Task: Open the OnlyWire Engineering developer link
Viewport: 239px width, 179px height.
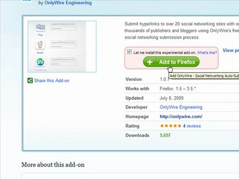Action: click(x=181, y=107)
